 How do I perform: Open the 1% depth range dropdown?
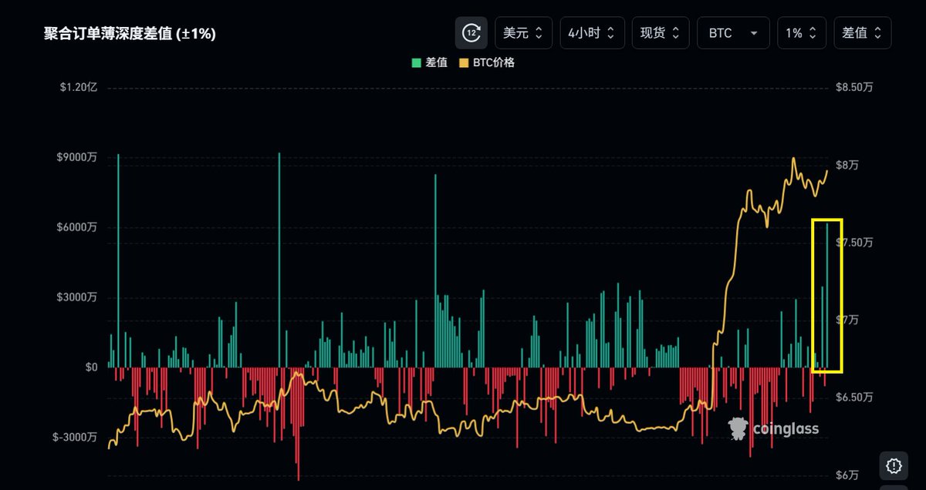pyautogui.click(x=802, y=33)
